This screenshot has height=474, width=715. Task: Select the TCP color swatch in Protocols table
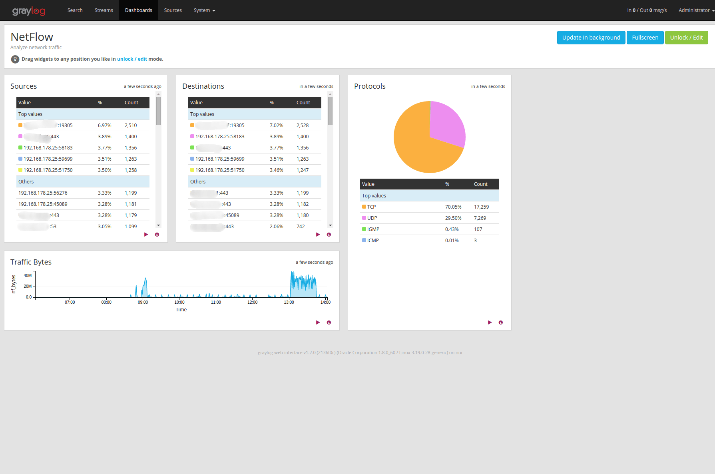[x=363, y=207]
